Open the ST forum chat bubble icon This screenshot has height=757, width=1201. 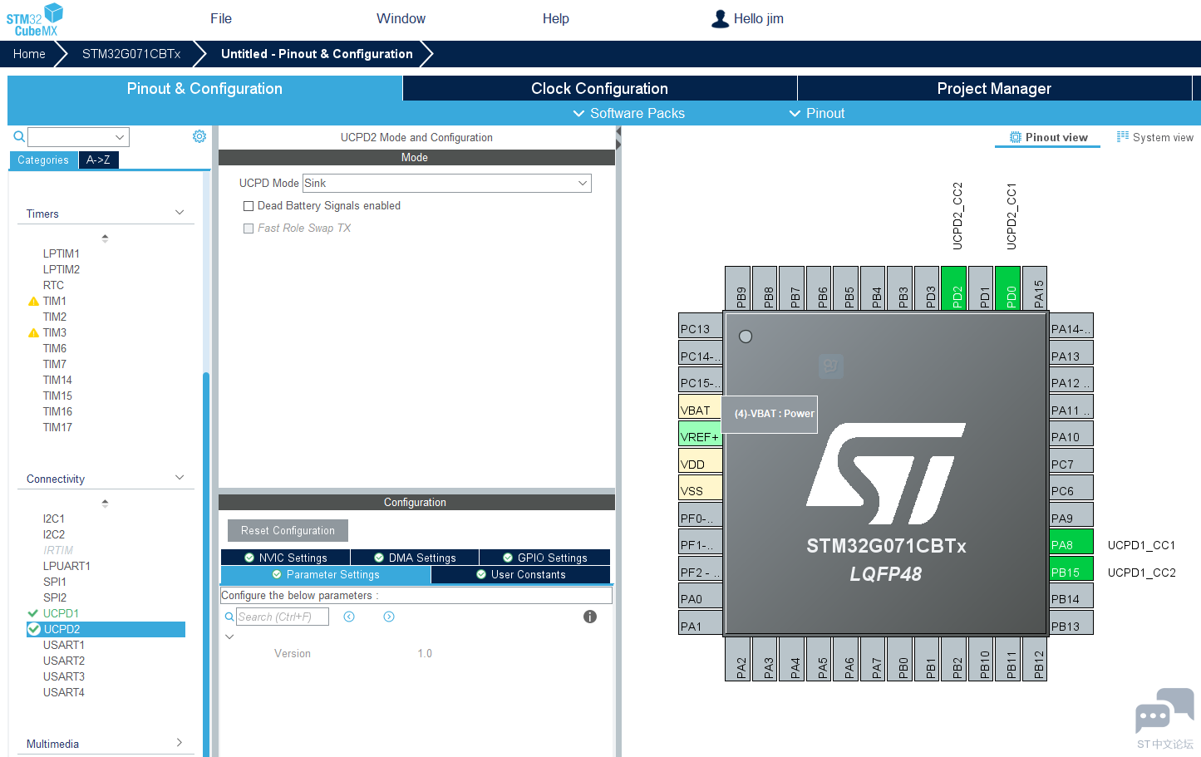tap(1164, 711)
